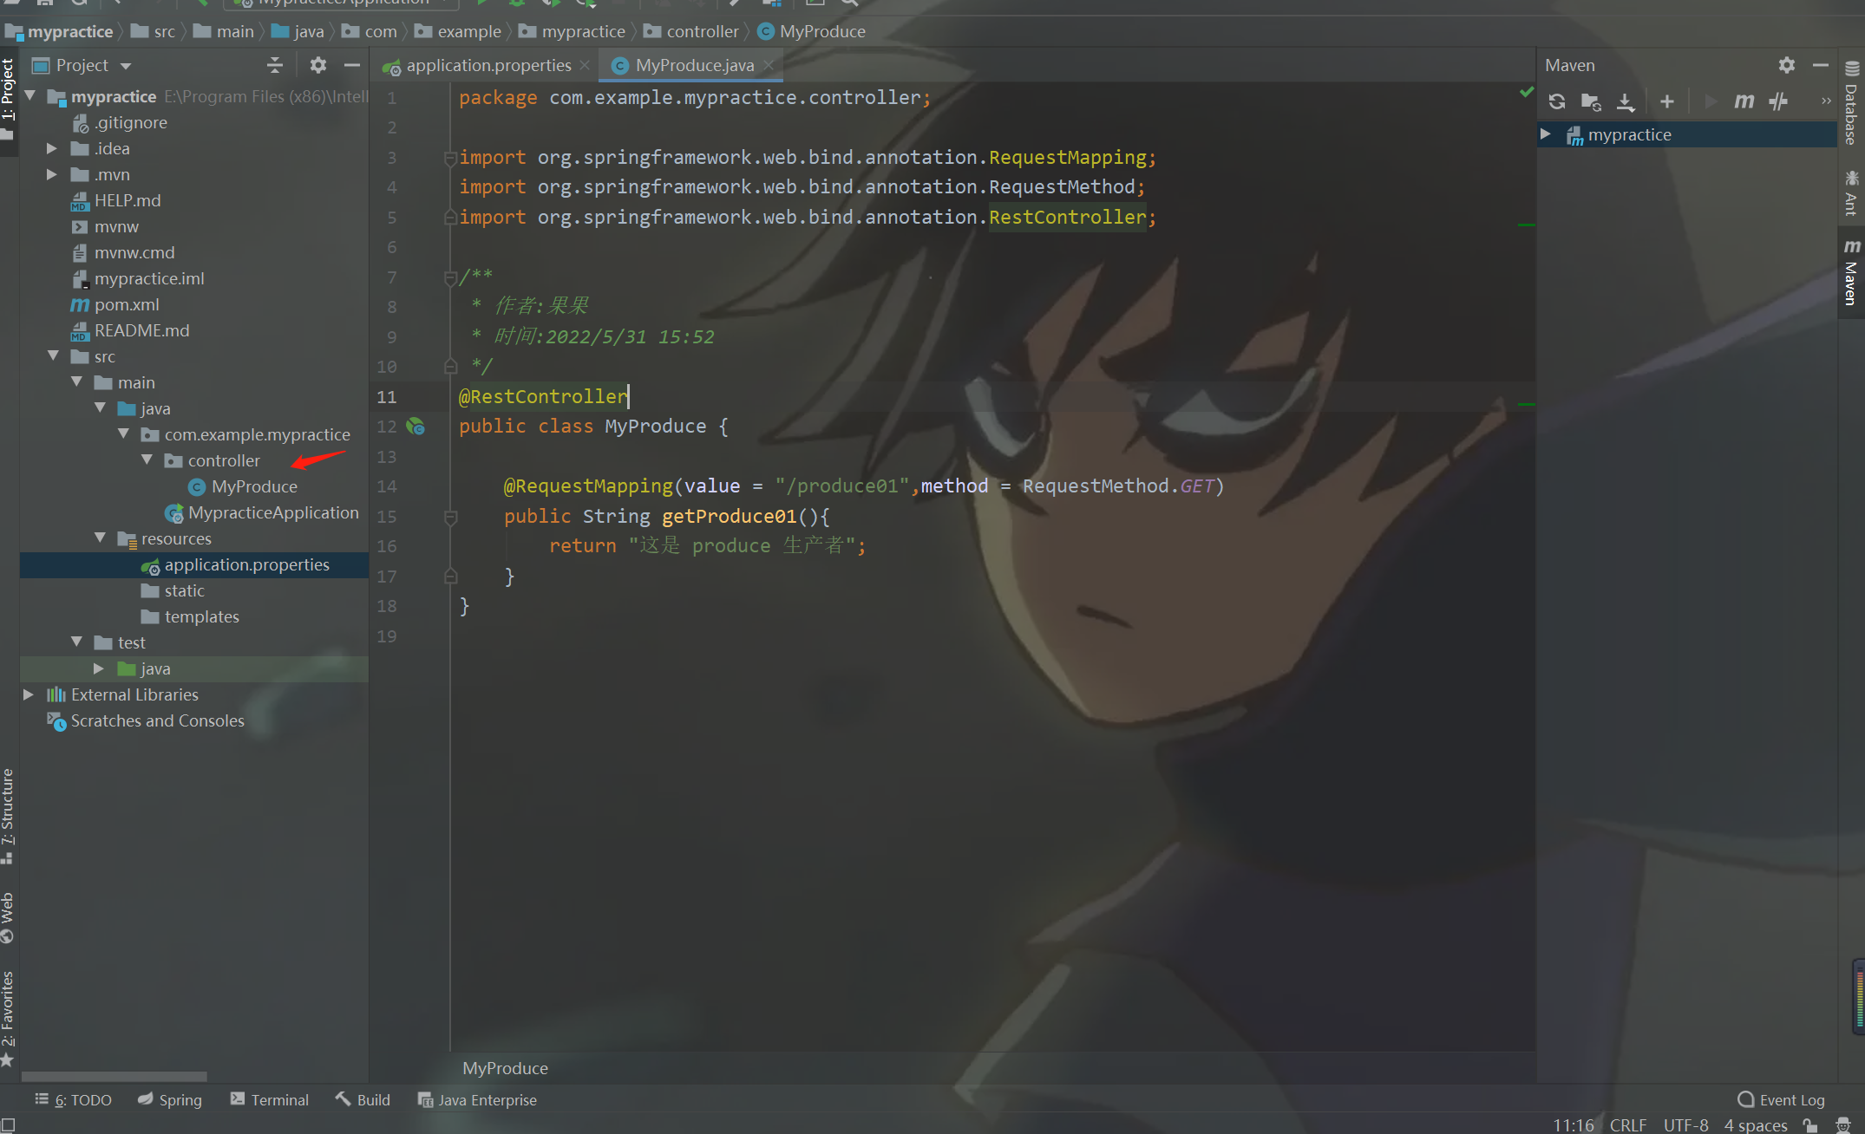This screenshot has height=1134, width=1865.
Task: Open the Project panel settings gear
Action: tap(318, 65)
